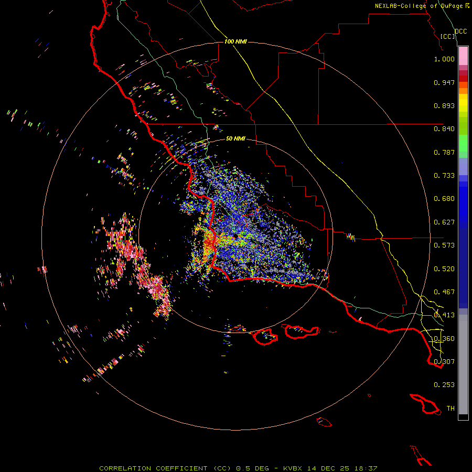
Task: Pick the bright green colorbar segment
Action: coord(463,143)
